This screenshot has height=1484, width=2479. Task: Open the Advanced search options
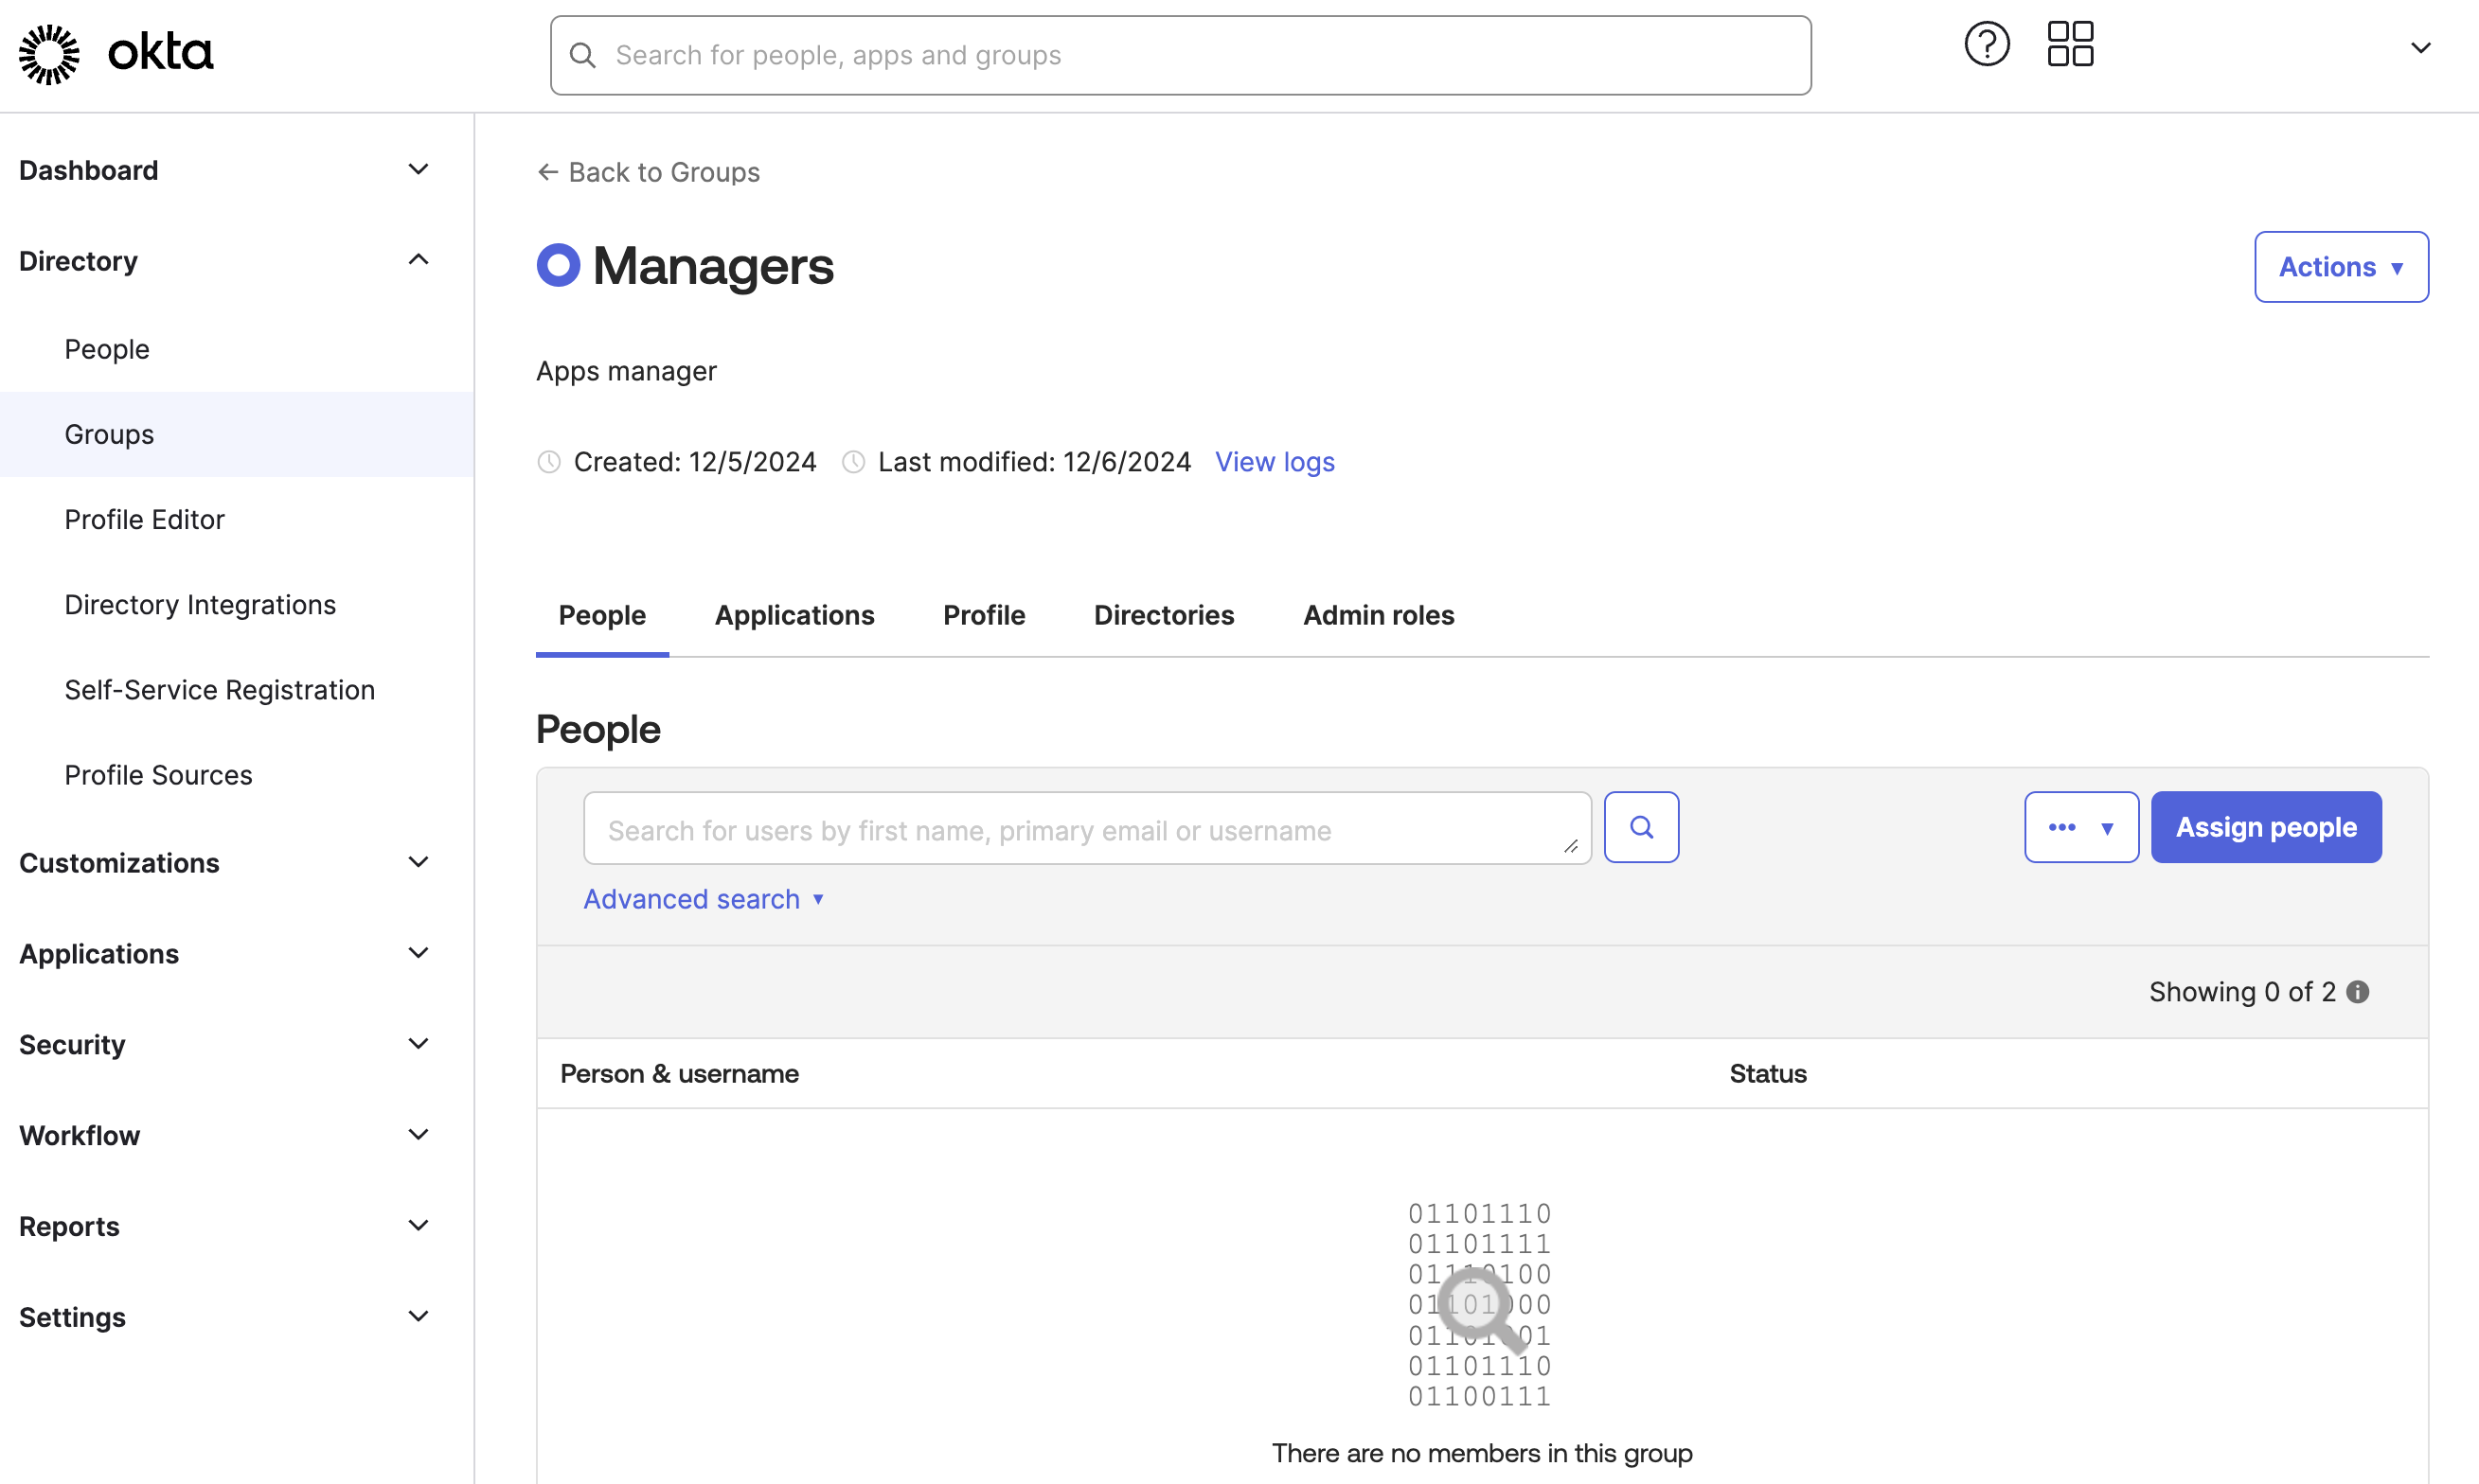click(x=704, y=898)
